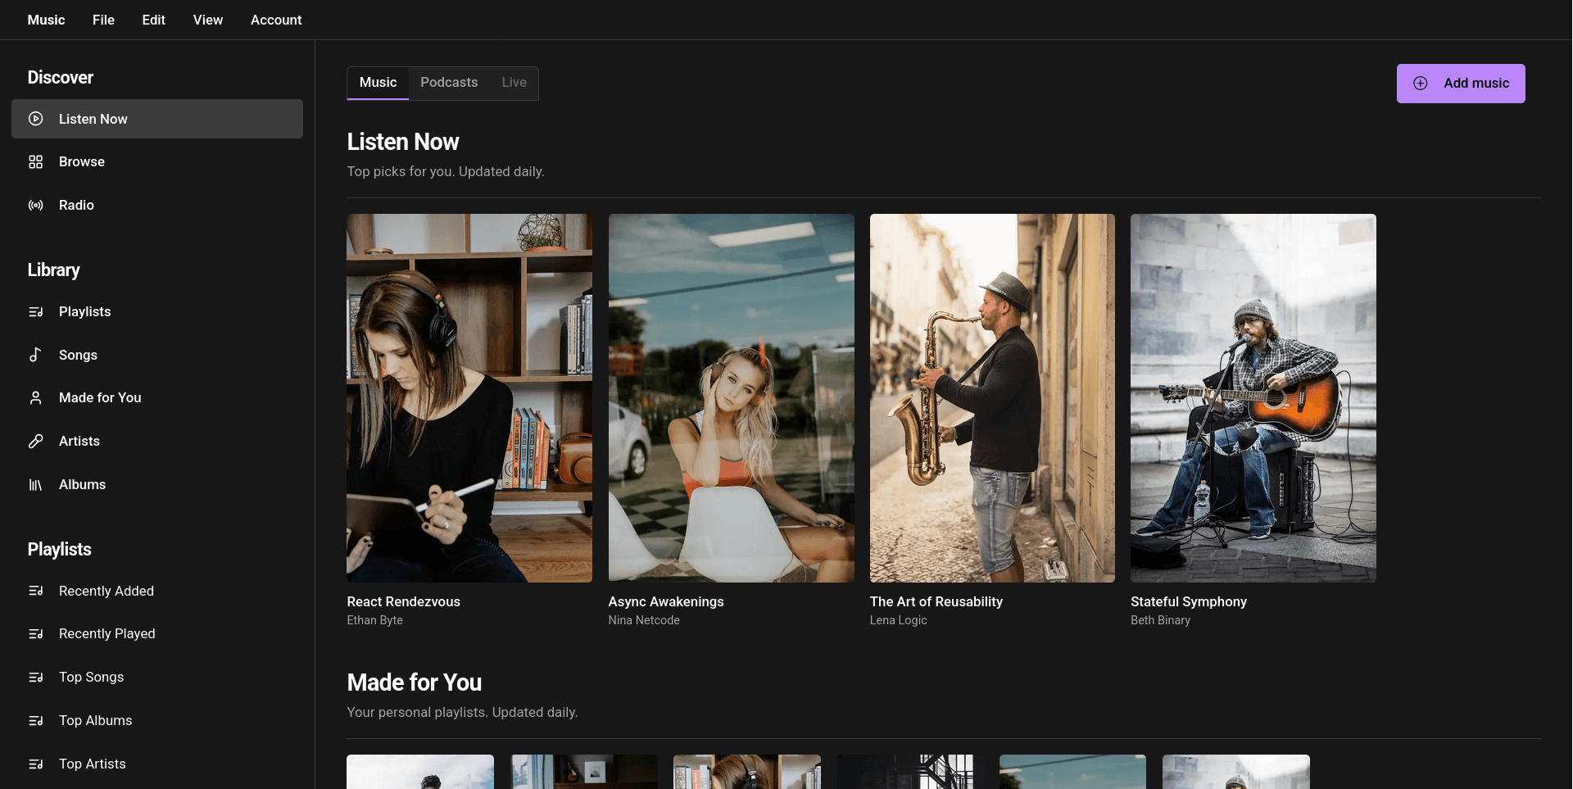
Task: Open Songs in the Library
Action: click(157, 355)
